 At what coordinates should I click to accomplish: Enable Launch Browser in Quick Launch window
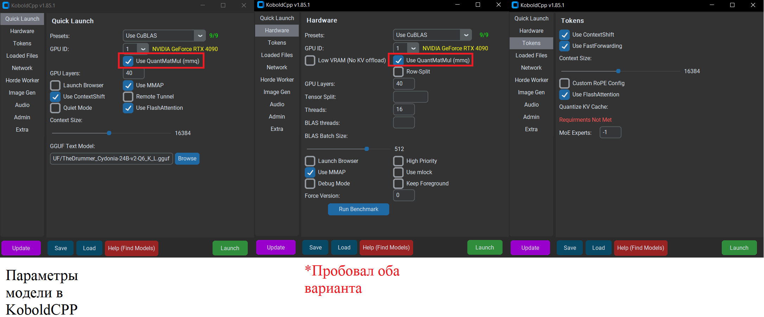pyautogui.click(x=55, y=85)
